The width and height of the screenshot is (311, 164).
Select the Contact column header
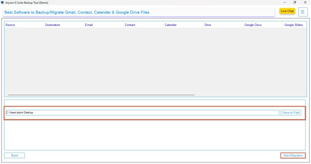(x=143, y=25)
